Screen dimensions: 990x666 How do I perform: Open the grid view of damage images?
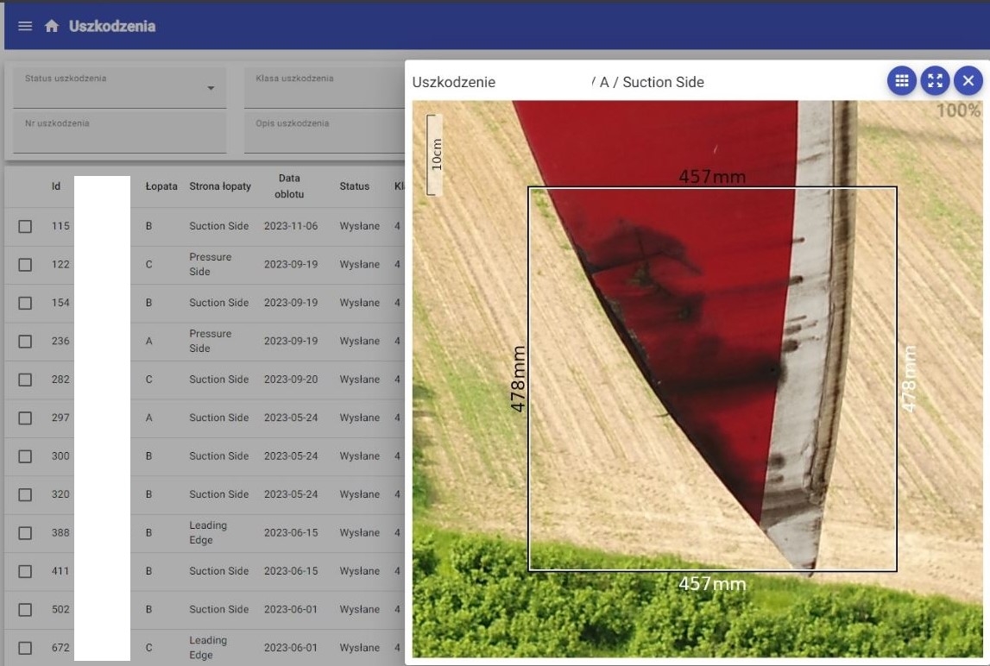902,81
